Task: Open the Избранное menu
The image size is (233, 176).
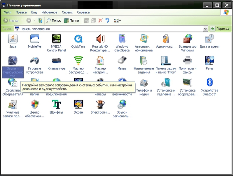Action: pos(49,12)
